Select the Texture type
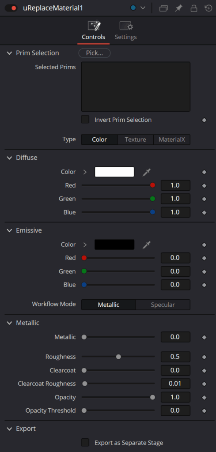The width and height of the screenshot is (216, 452). click(136, 140)
